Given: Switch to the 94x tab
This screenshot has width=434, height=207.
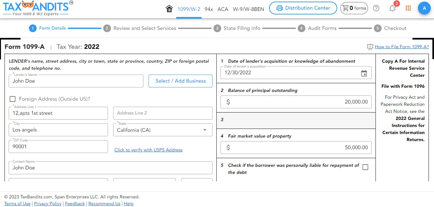Looking at the screenshot, I should coord(208,10).
